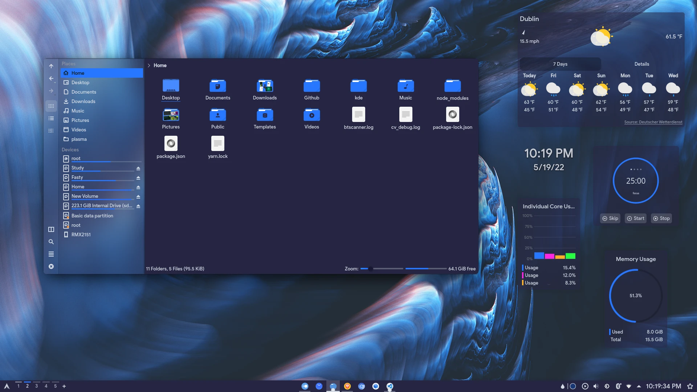
Task: Adjust the Zoom slider in status bar
Action: pyautogui.click(x=370, y=269)
